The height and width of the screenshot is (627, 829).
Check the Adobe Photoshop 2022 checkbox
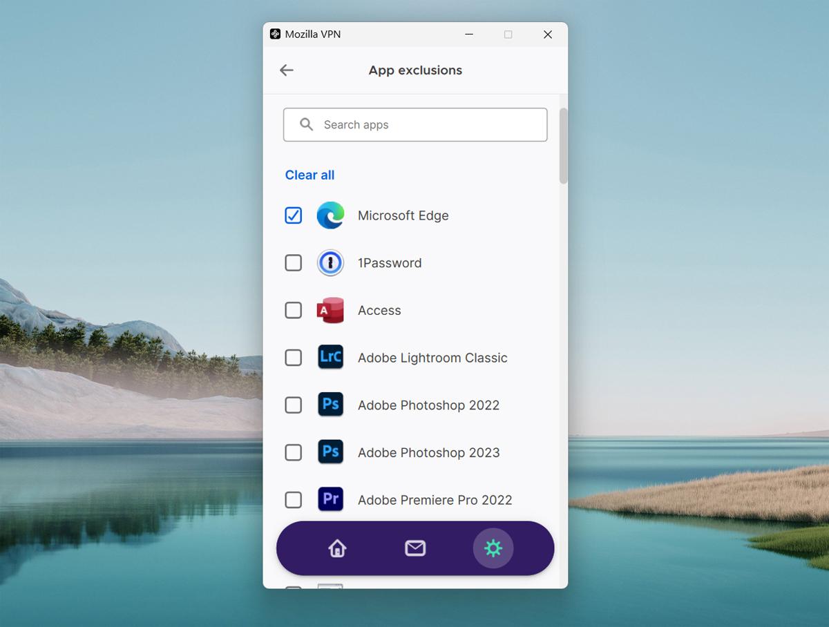point(294,405)
